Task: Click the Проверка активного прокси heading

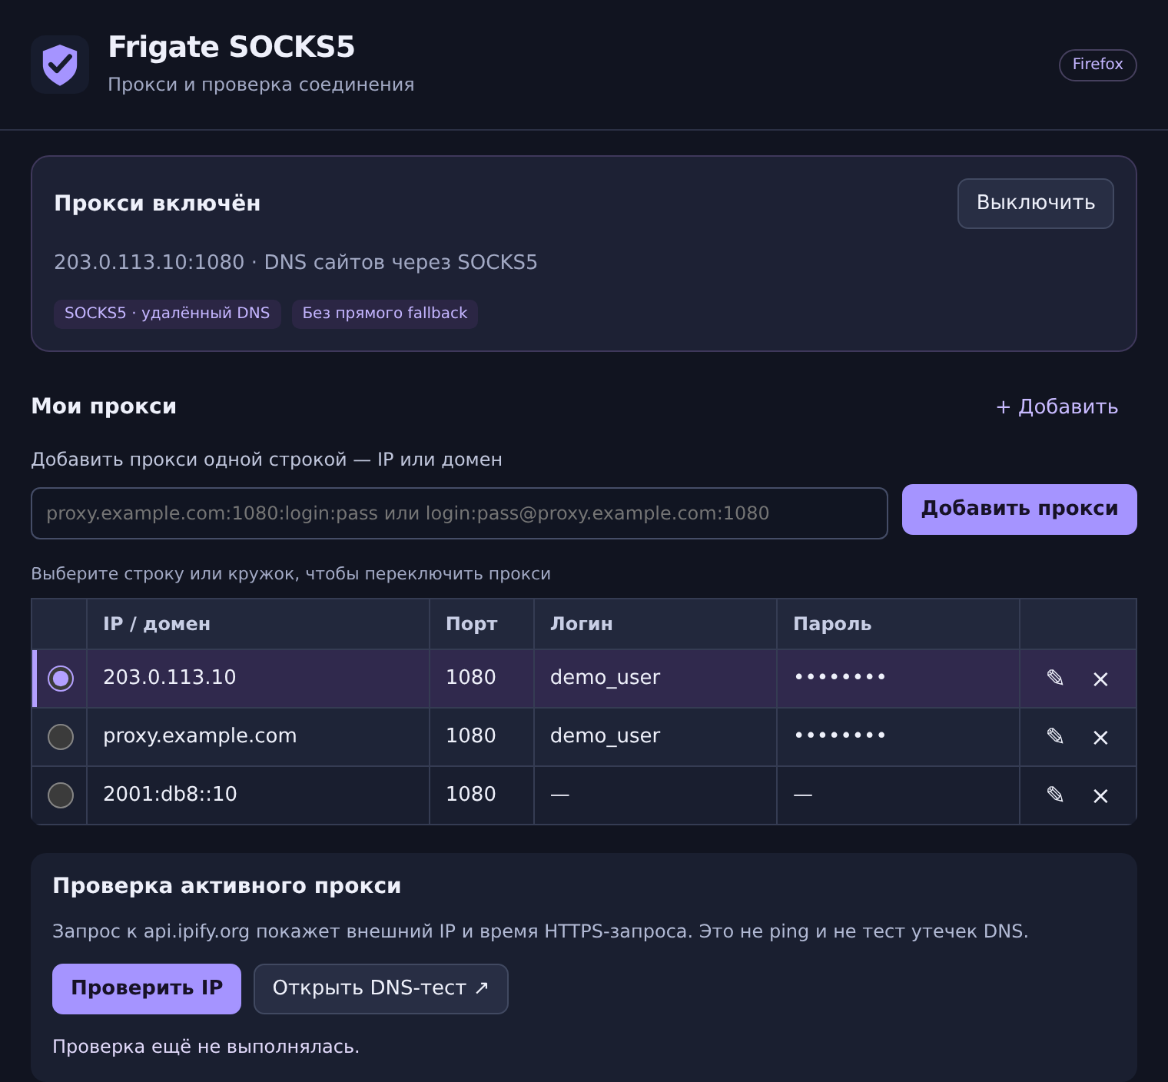Action: [x=227, y=886]
